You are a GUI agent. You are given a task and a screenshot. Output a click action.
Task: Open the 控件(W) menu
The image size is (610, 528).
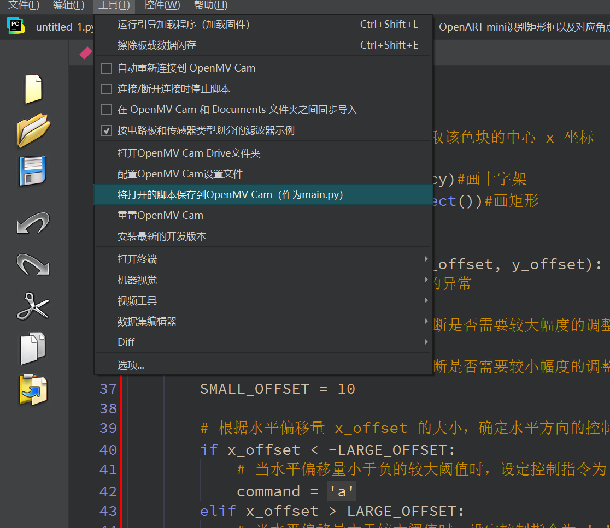pyautogui.click(x=162, y=5)
